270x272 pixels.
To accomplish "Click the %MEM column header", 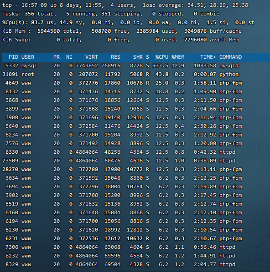I will click(x=178, y=57).
